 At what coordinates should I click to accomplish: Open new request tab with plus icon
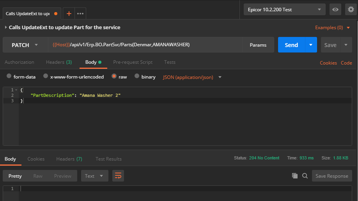69,14
